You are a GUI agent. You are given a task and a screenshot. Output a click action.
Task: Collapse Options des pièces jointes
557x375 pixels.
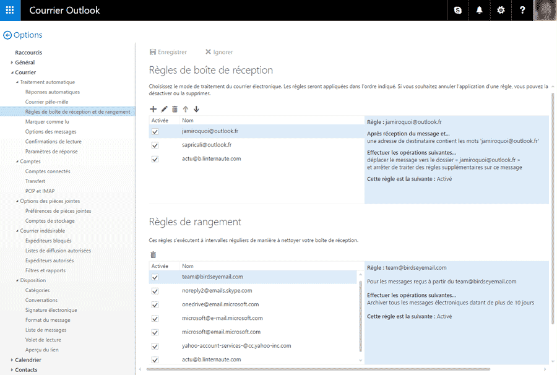[x=17, y=201]
